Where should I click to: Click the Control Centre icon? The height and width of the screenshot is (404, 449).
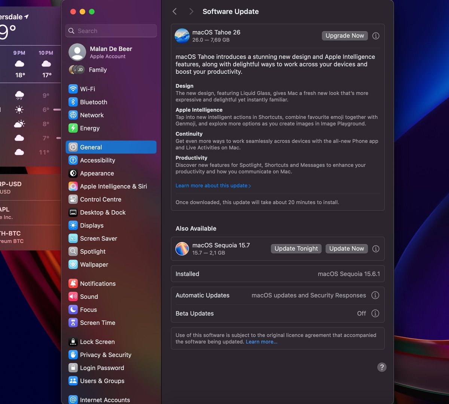pos(73,199)
